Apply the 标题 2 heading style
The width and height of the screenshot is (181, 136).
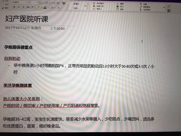click(x=76, y=8)
